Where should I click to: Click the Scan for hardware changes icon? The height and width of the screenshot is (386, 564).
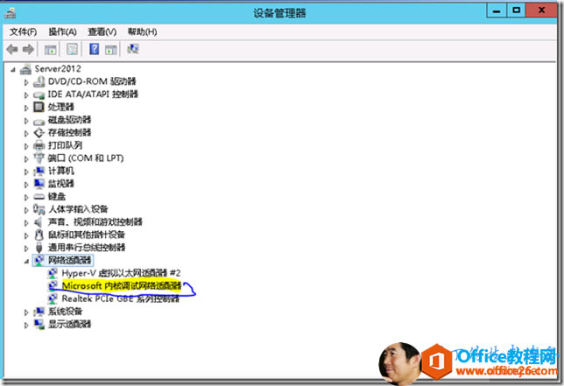point(133,49)
